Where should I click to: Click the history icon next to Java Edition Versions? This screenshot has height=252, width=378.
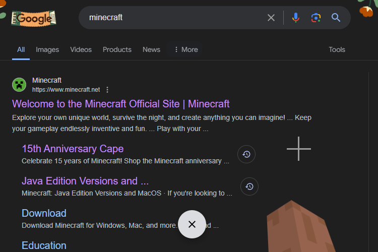[249, 186]
